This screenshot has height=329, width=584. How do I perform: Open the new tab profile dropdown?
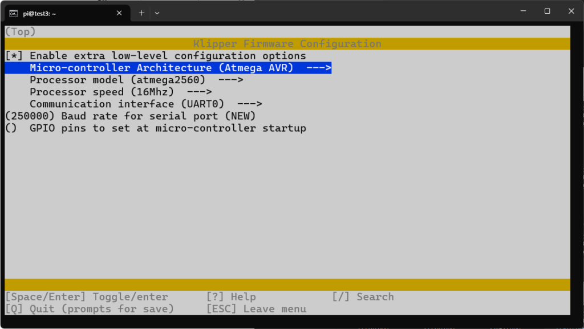[x=157, y=13]
